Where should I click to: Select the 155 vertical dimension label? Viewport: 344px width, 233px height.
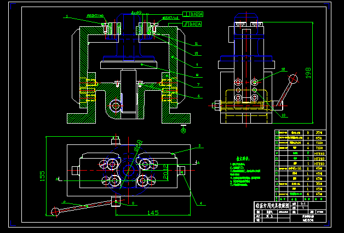(x=42, y=177)
